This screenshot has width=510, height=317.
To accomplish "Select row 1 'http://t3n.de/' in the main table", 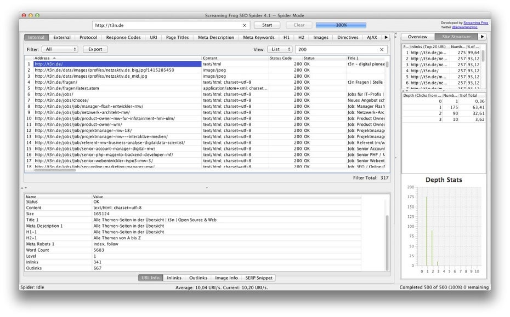I will (x=206, y=64).
